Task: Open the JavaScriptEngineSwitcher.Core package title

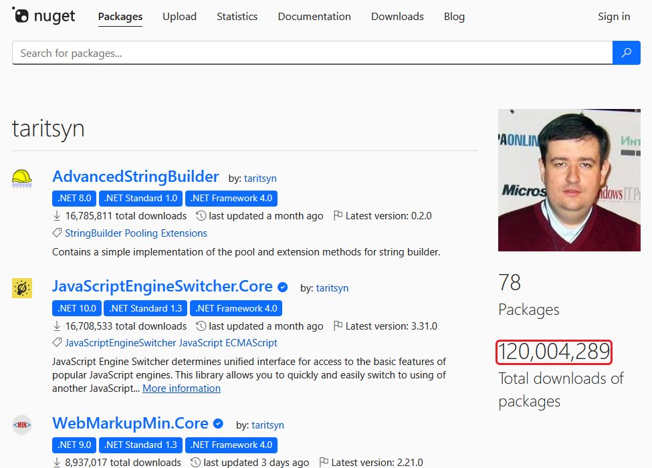Action: [162, 286]
